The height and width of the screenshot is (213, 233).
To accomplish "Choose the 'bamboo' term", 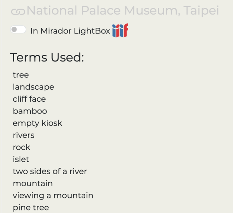I will (30, 111).
